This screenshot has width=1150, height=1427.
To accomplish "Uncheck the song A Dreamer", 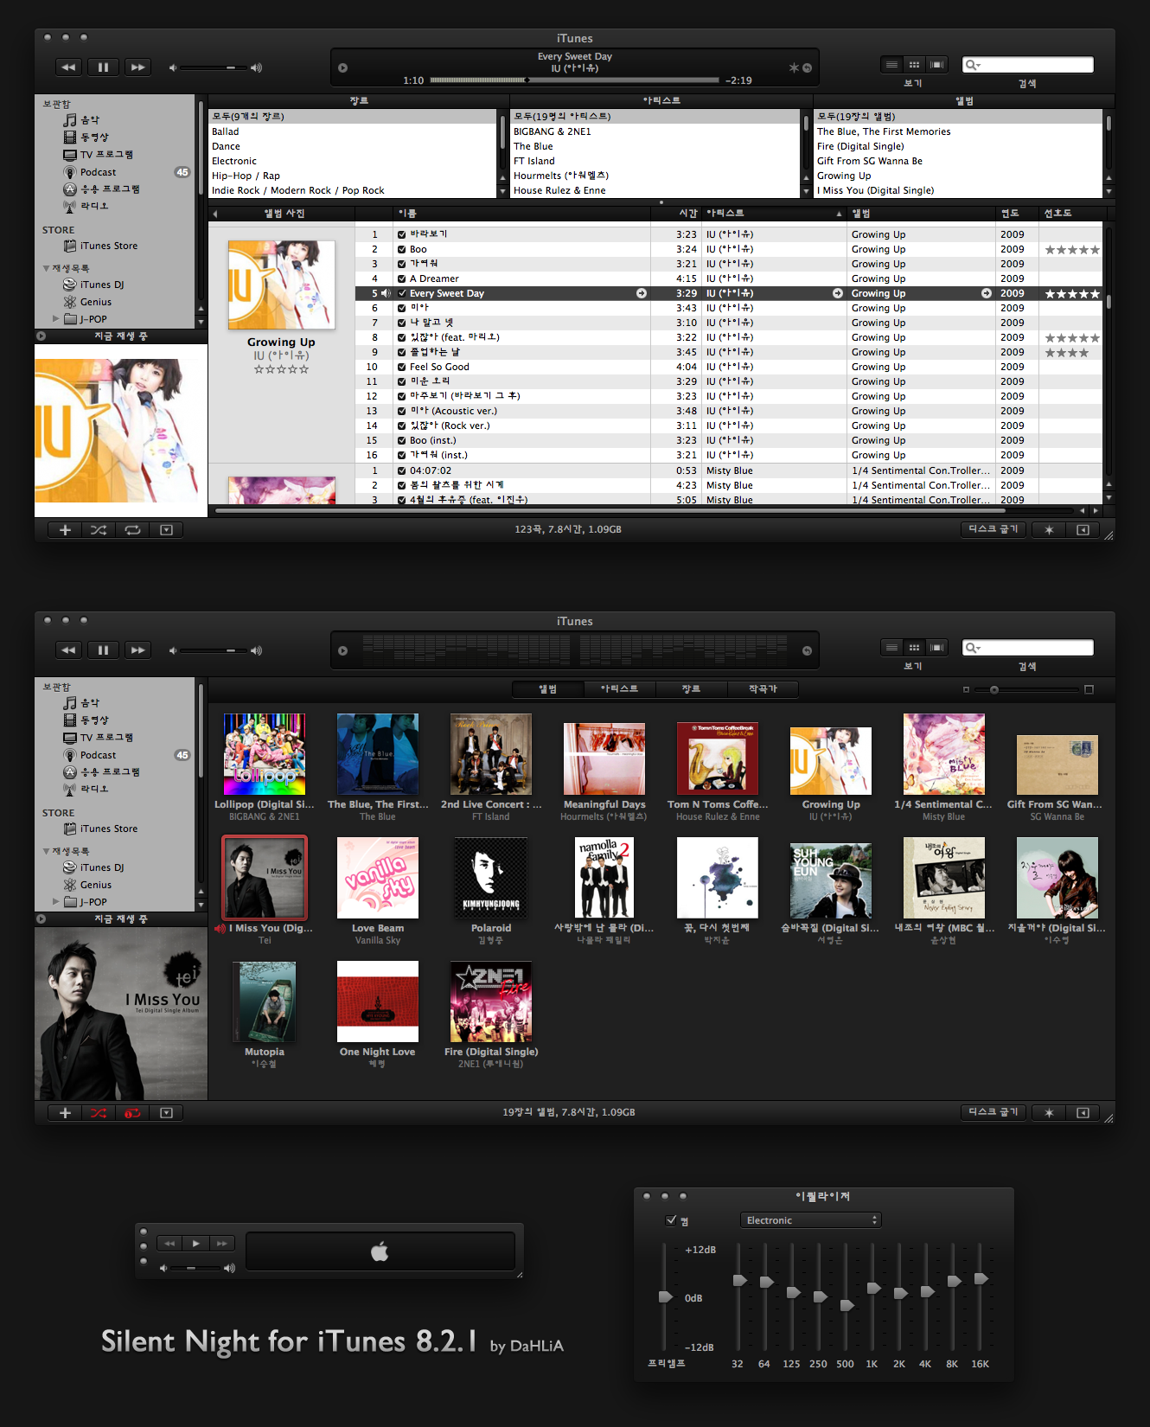I will point(402,278).
